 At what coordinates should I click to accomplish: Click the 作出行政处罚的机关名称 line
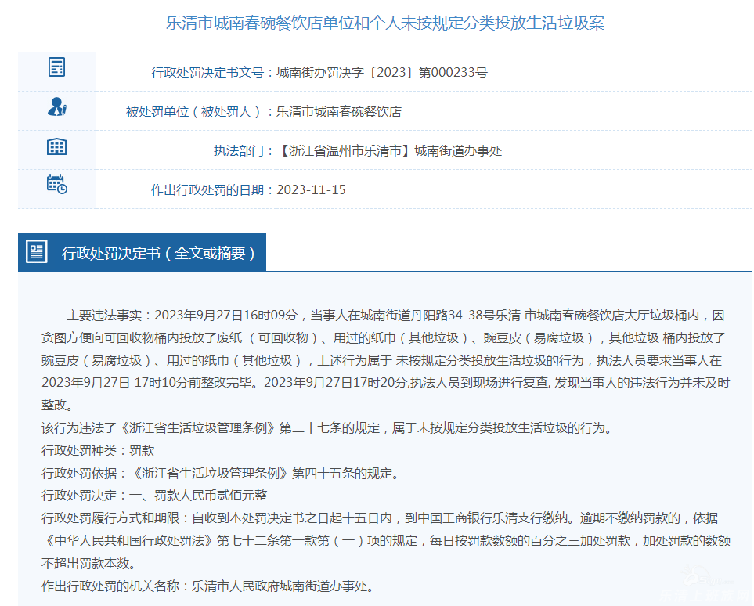[x=208, y=586]
